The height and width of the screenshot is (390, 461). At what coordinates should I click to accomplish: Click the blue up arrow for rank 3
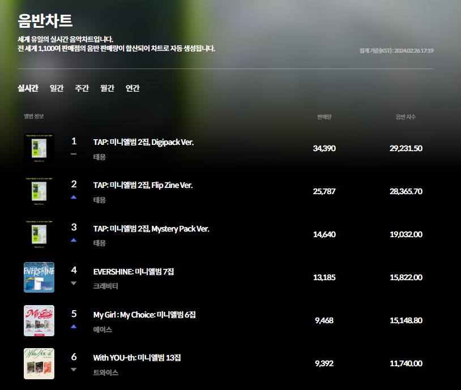74,240
